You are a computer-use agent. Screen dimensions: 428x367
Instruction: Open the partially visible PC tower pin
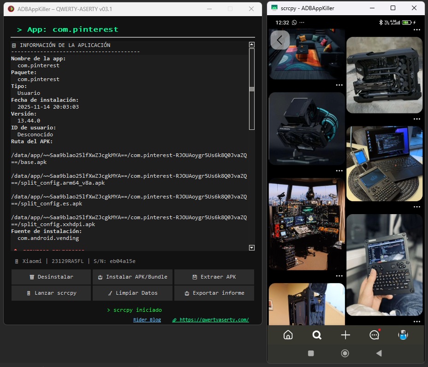pos(307,304)
